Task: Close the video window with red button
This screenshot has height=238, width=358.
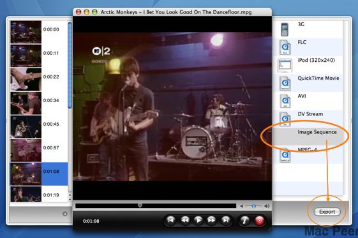Action: (x=78, y=12)
